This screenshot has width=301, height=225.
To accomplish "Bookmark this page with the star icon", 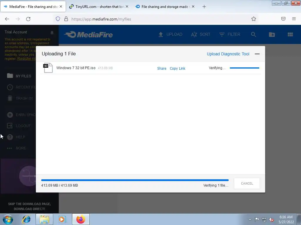I will click(x=254, y=19).
